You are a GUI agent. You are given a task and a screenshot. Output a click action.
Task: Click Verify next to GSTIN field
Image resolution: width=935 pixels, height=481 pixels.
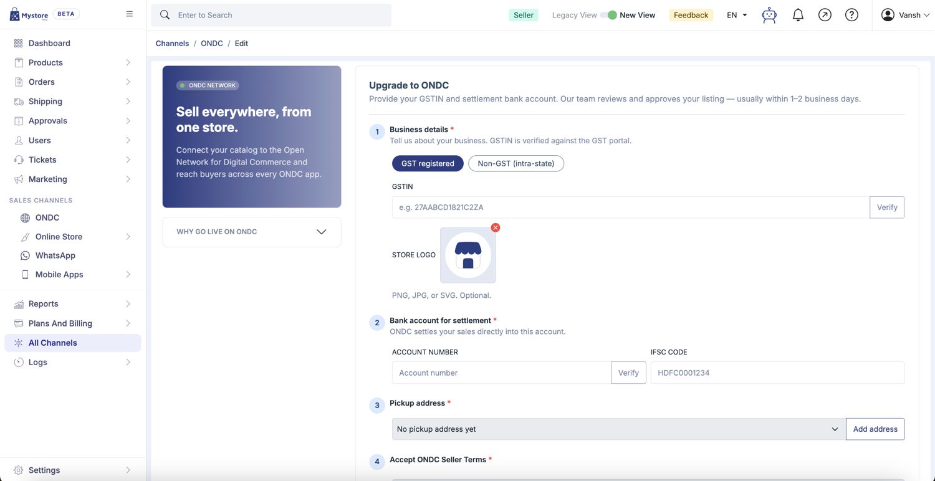887,207
